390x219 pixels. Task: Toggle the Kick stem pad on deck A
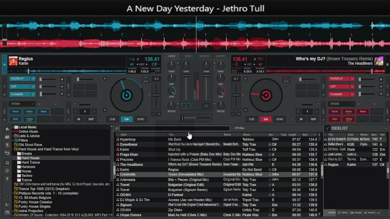[15, 119]
